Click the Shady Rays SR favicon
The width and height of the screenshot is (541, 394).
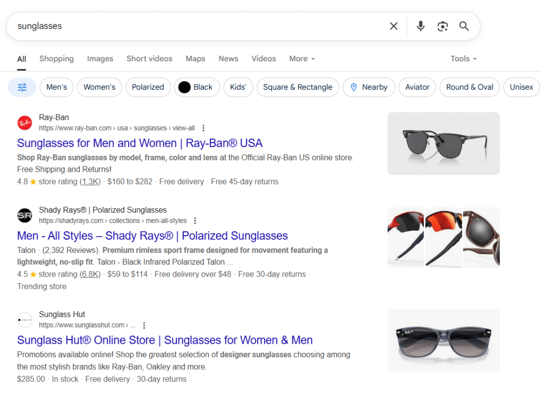click(x=24, y=215)
